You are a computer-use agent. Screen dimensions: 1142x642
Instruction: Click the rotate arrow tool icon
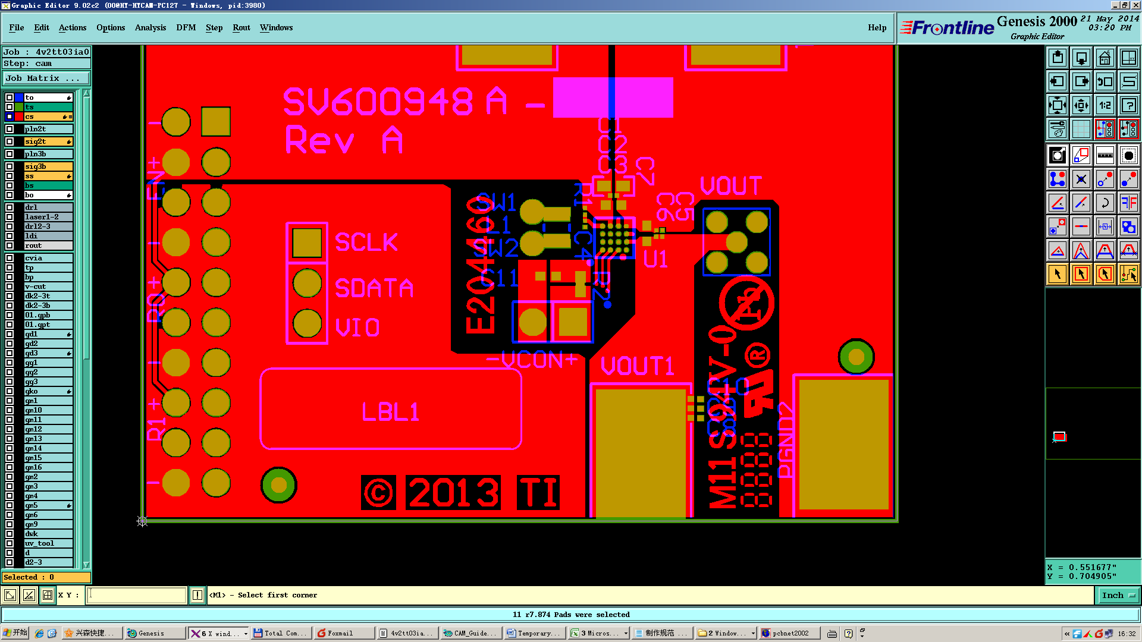(x=1105, y=203)
